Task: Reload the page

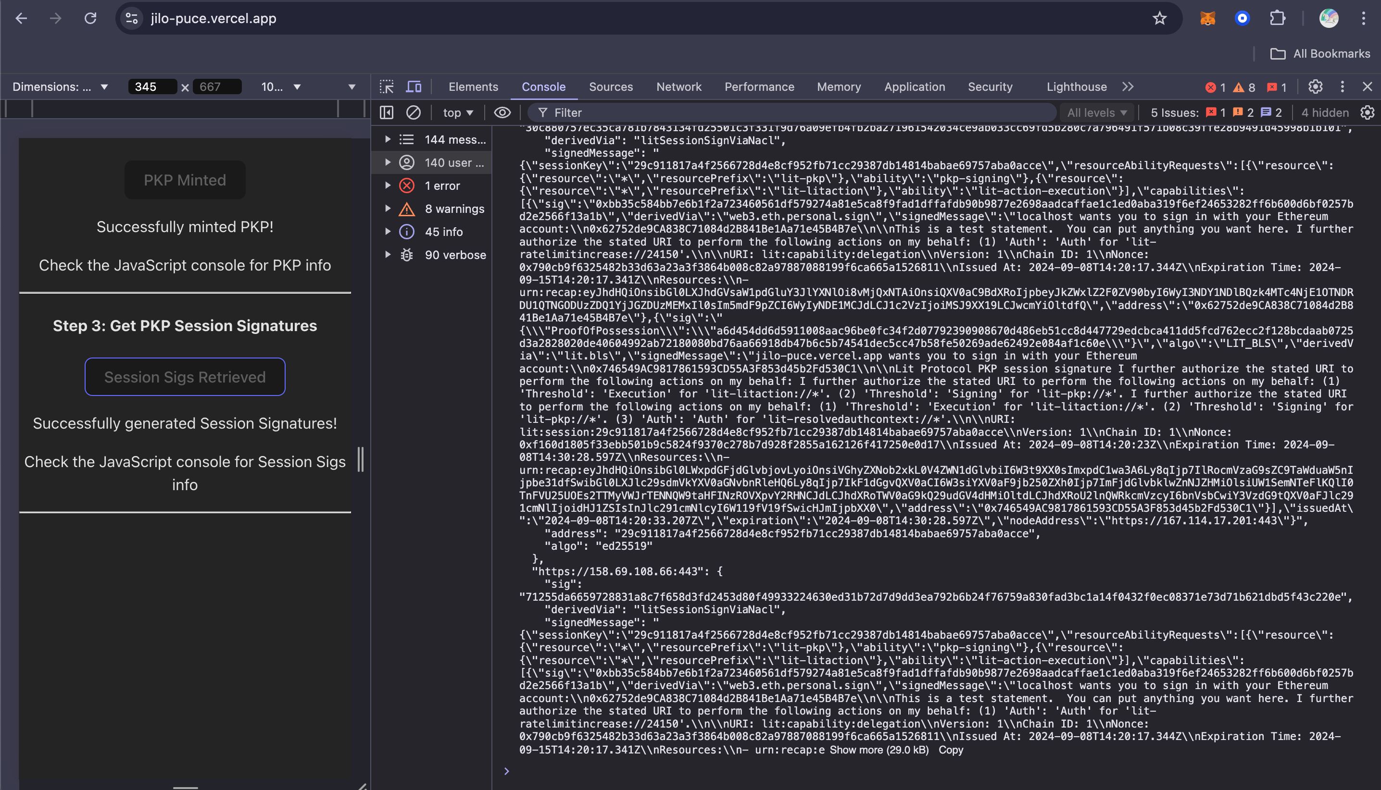Action: click(90, 18)
